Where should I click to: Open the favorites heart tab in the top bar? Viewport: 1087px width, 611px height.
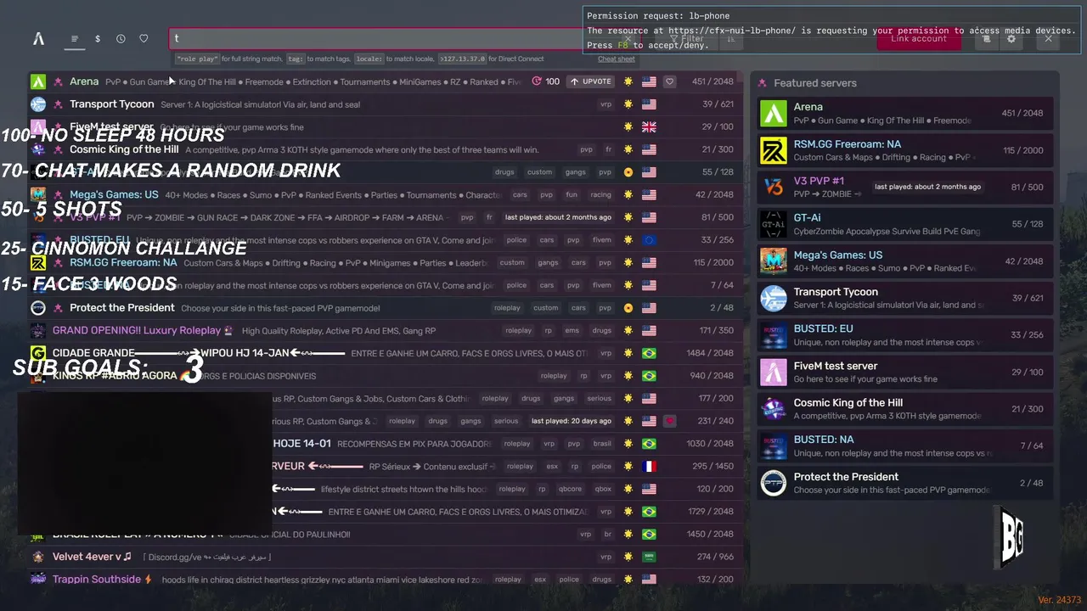pyautogui.click(x=144, y=39)
